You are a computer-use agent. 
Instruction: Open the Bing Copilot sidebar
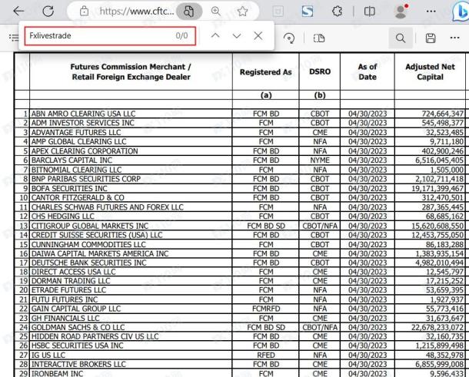pos(461,12)
